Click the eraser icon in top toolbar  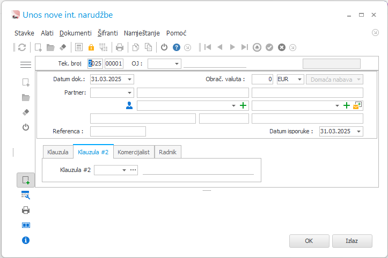click(x=63, y=47)
